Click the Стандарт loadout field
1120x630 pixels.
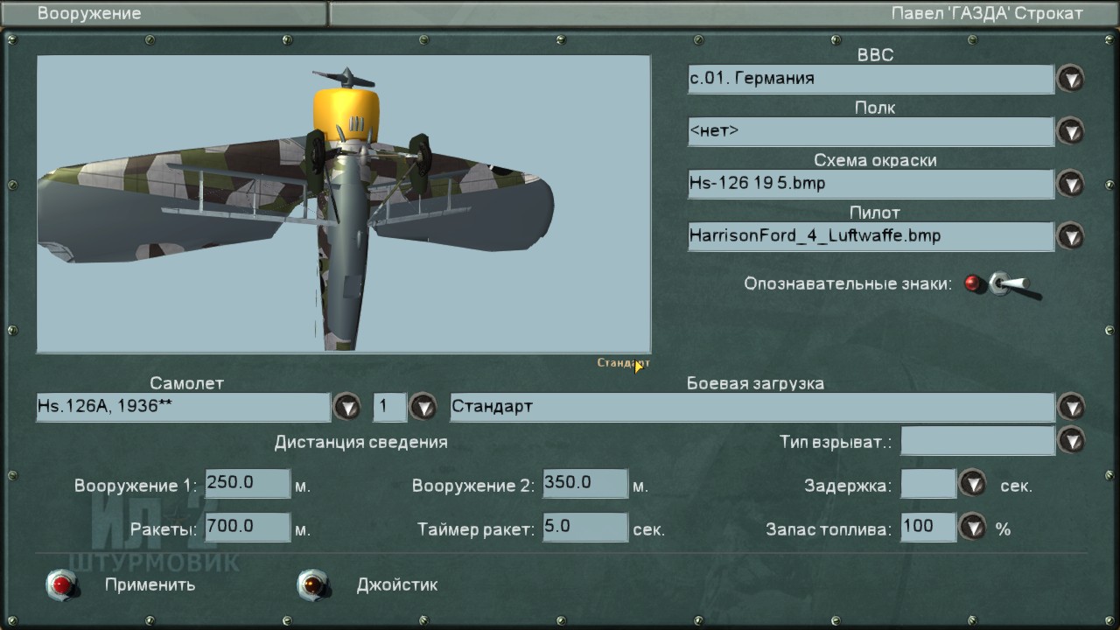pyautogui.click(x=752, y=407)
